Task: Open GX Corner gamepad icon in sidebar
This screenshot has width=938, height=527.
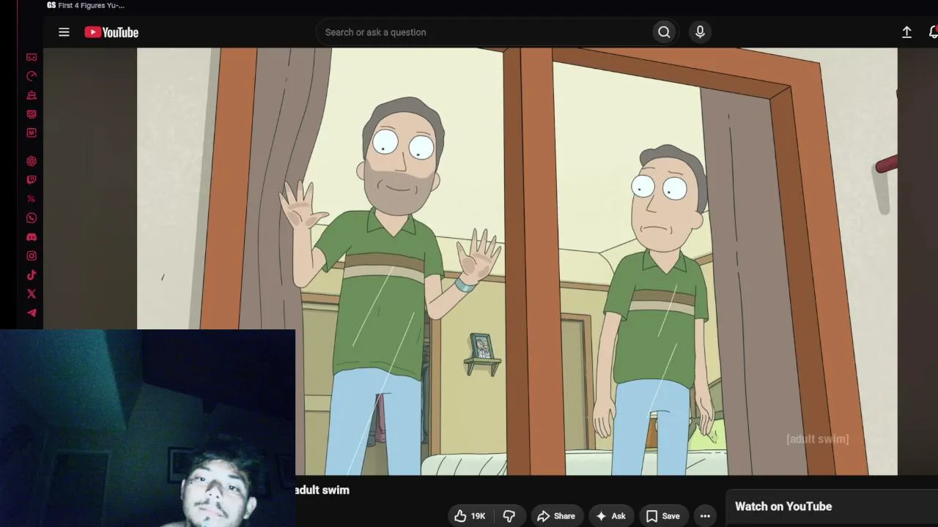Action: (x=32, y=57)
